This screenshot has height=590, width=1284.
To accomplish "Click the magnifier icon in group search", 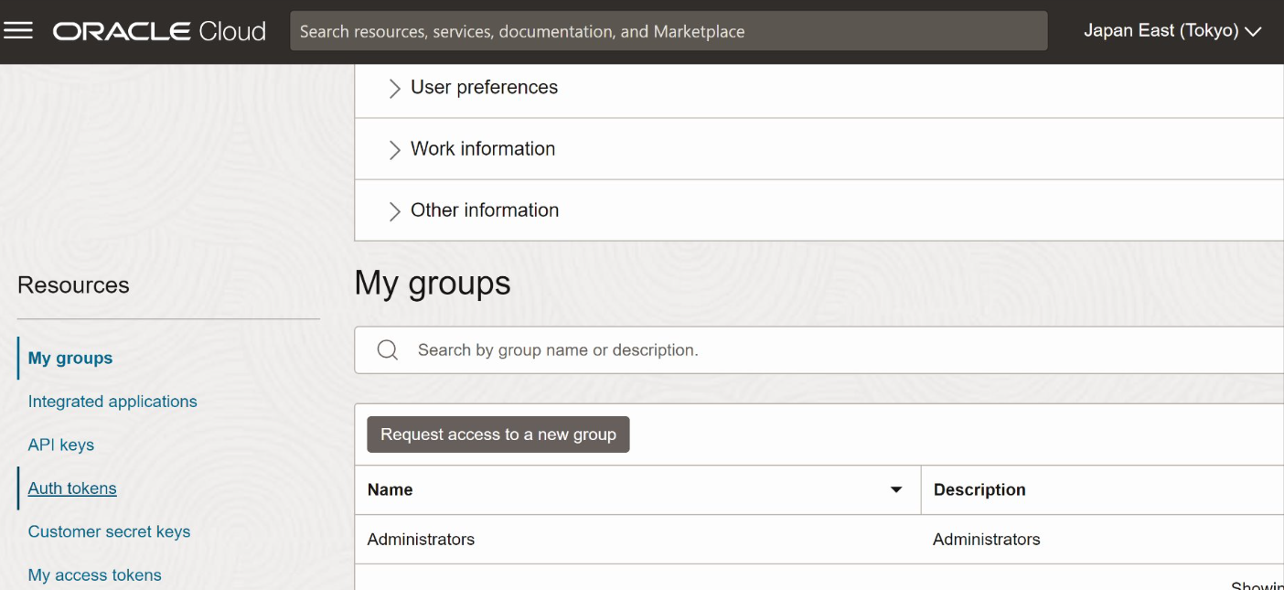I will tap(388, 350).
